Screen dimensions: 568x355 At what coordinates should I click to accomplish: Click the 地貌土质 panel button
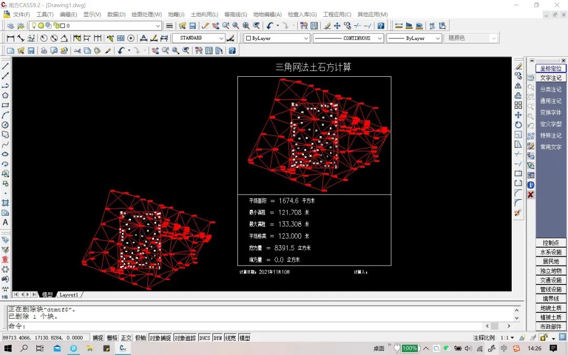551,308
